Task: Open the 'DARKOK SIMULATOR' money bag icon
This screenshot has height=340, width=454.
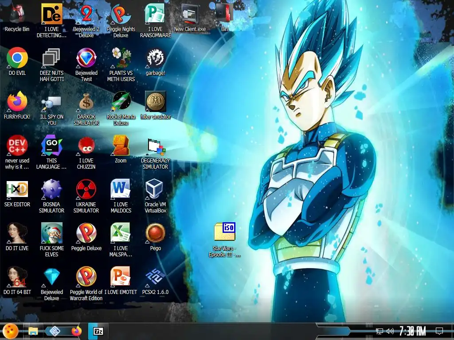Action: [x=86, y=108]
